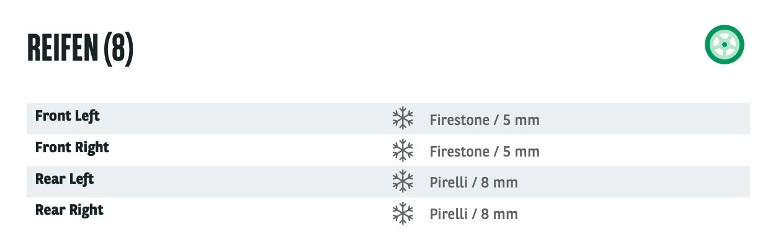Select the 8 mm depth in Rear Right row
This screenshot has height=250, width=773.
click(x=499, y=215)
